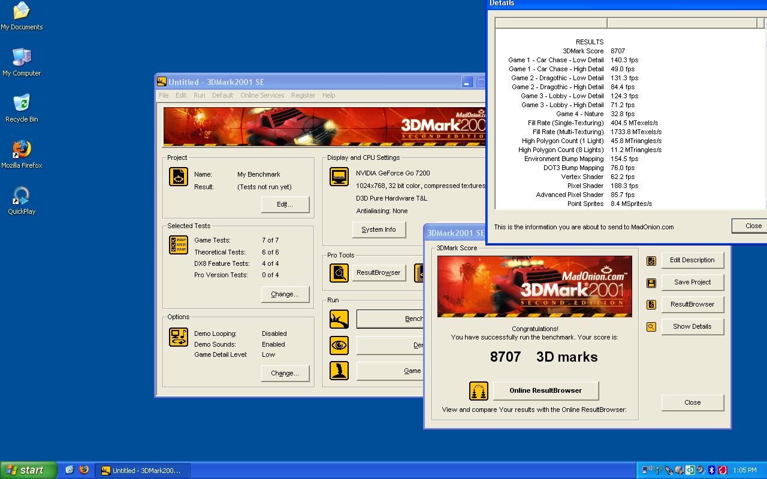Click the Save Project floppy icon
767x479 pixels.
point(651,283)
